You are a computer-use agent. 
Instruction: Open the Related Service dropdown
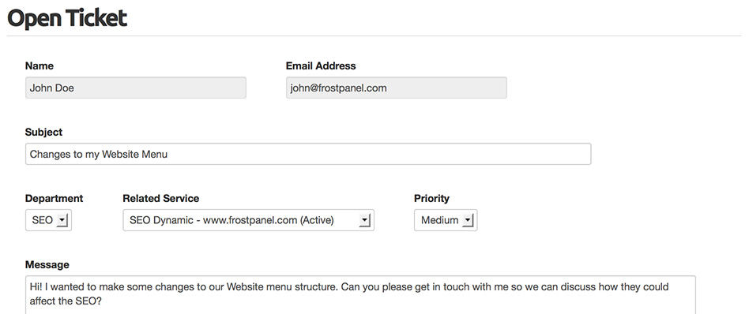click(x=248, y=220)
